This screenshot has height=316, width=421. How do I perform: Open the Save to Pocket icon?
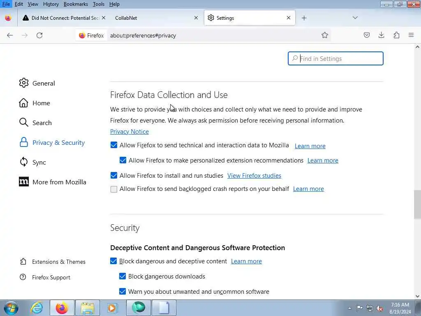coord(366,35)
